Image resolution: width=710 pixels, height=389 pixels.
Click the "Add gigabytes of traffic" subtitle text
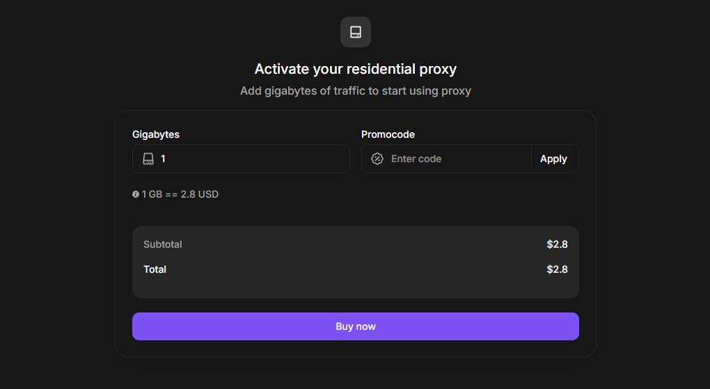tap(355, 90)
